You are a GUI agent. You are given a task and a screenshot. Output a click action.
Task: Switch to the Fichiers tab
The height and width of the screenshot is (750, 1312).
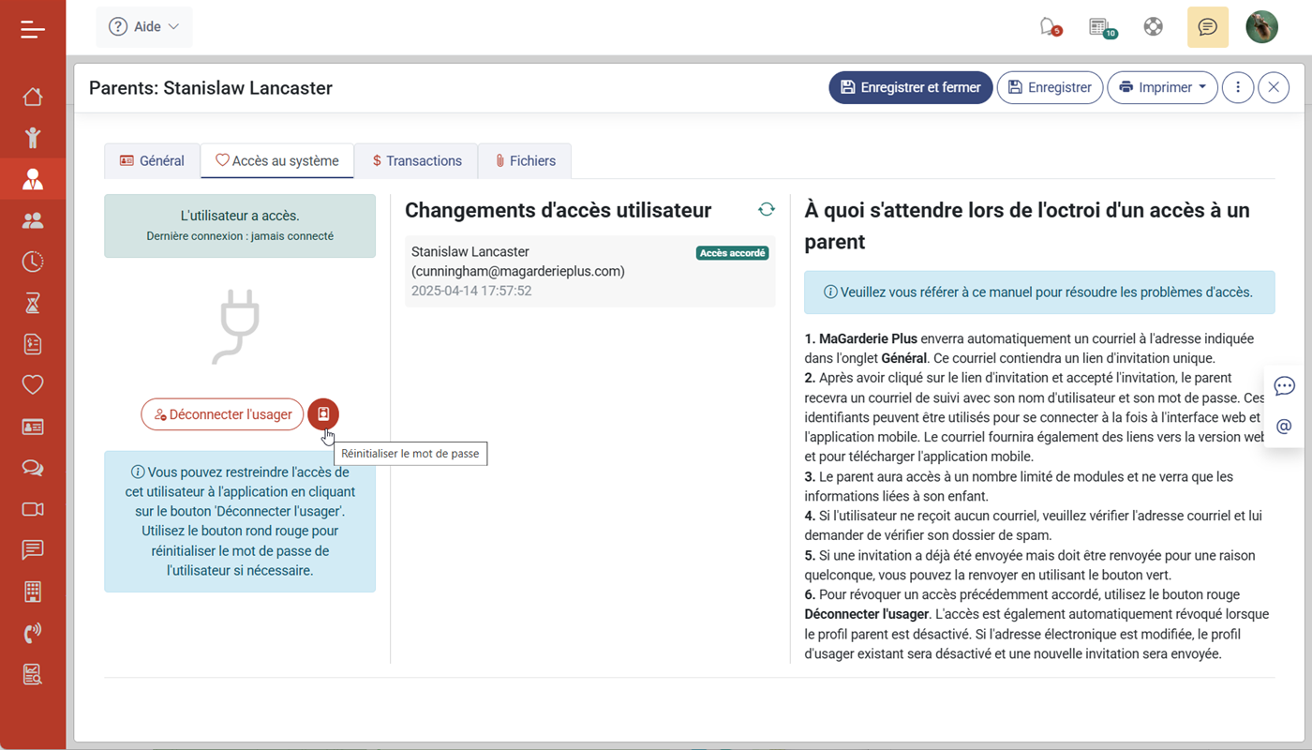pos(525,161)
